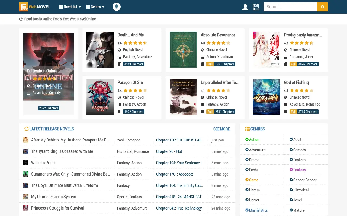Select the Josei genre
347x216 pixels.
tap(295, 200)
